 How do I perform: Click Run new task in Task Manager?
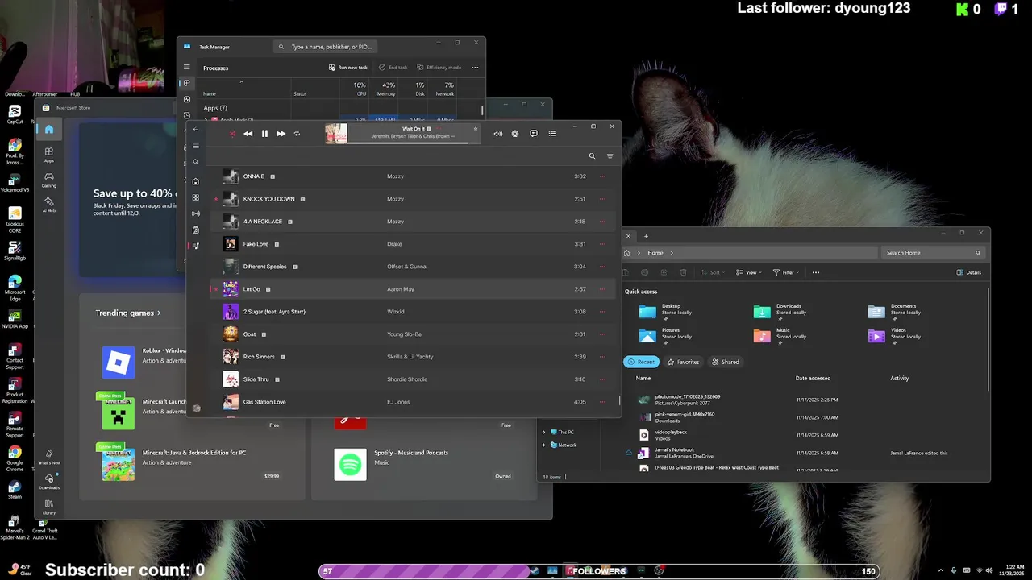tap(348, 68)
